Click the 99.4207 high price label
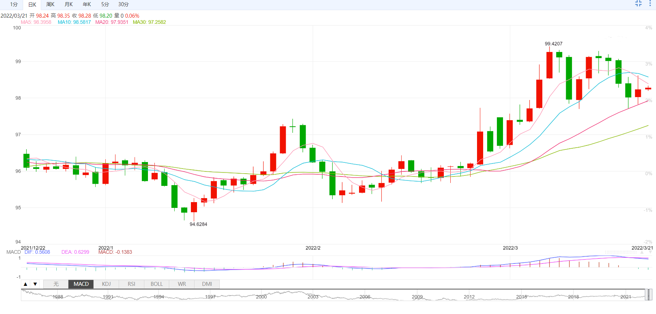Image resolution: width=656 pixels, height=314 pixels. pos(554,44)
